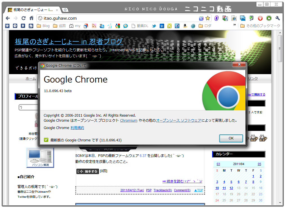The width and height of the screenshot is (286, 209).
Task: Open the star bookmarks shortcut icon
Action: 7,26
